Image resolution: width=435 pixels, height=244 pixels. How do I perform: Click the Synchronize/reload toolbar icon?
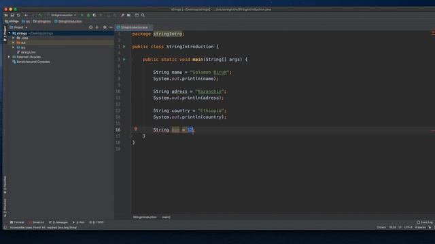pyautogui.click(x=18, y=15)
